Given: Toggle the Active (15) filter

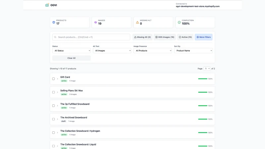Looking at the screenshot, I should [x=185, y=37].
